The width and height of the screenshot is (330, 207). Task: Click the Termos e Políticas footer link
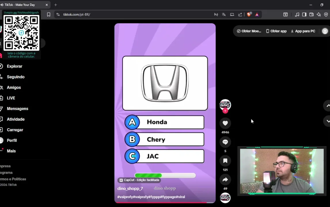tap(13, 179)
